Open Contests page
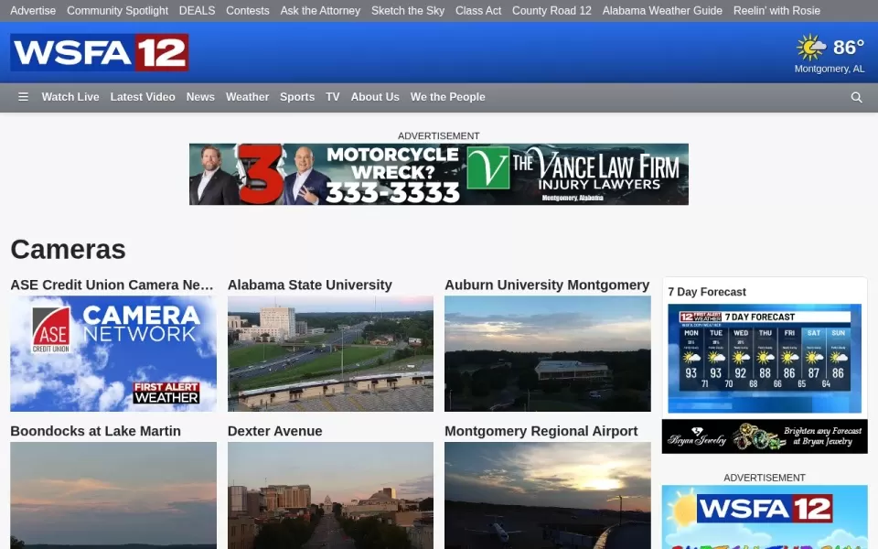Viewport: 878px width, 549px height. pyautogui.click(x=248, y=11)
